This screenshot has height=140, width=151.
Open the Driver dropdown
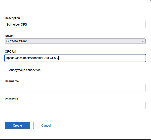click(75, 41)
